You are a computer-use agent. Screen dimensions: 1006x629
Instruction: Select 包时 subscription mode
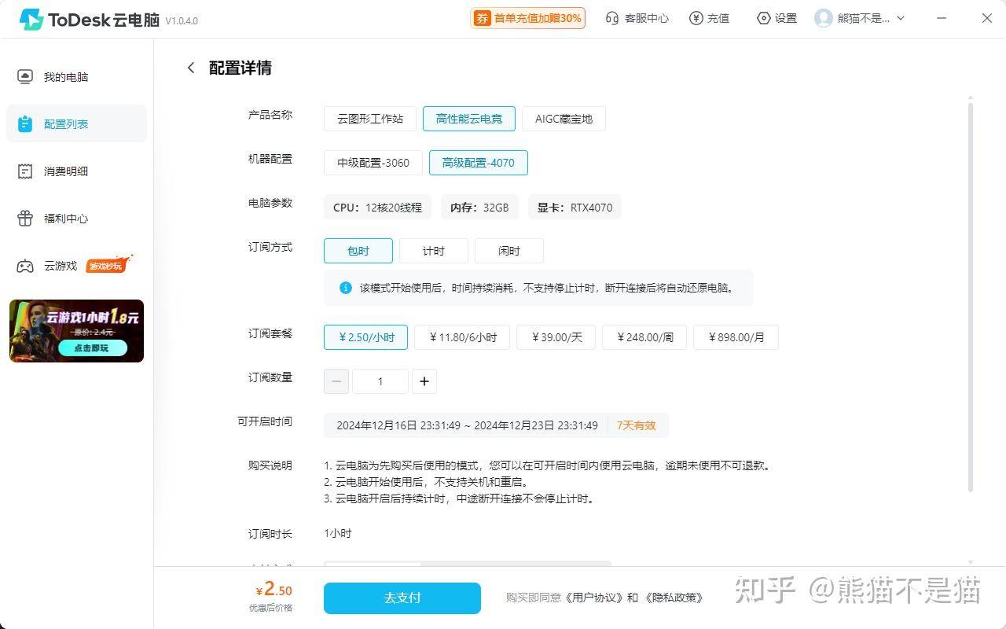[x=358, y=251]
